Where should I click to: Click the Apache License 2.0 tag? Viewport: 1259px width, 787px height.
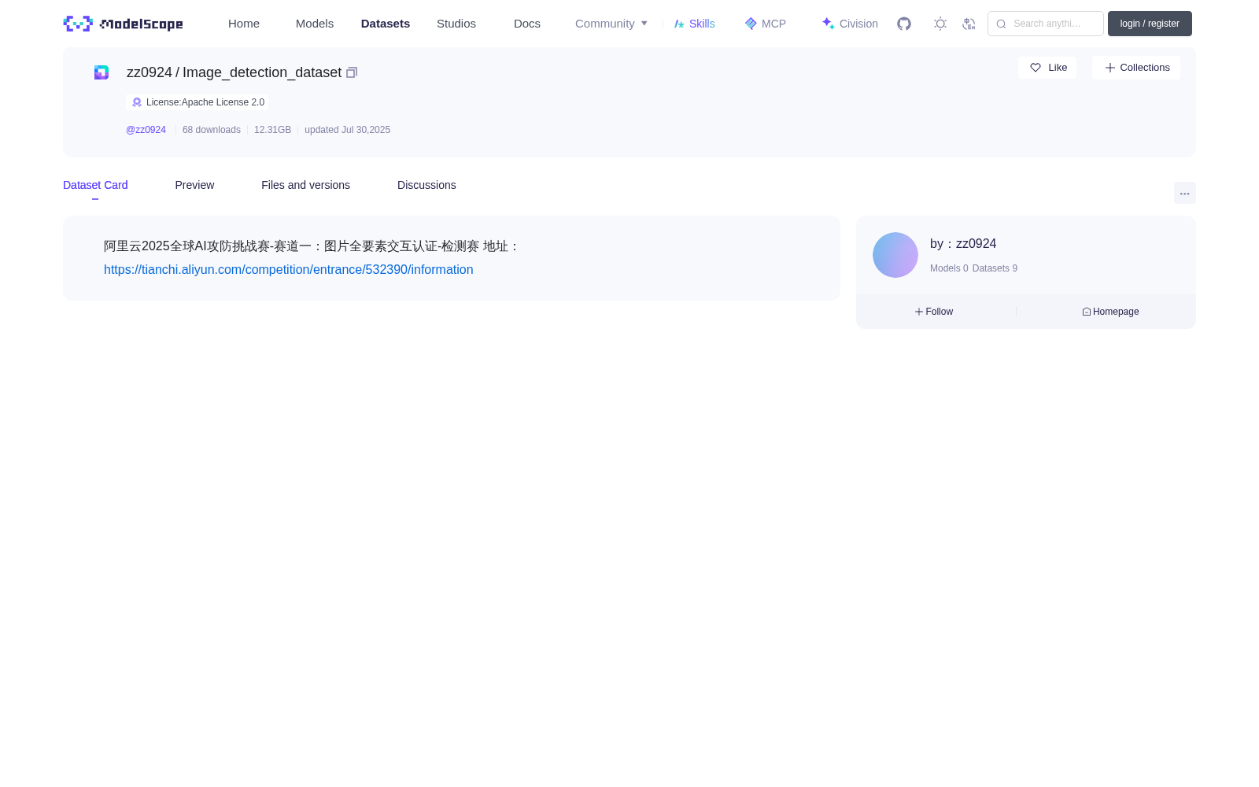[x=198, y=102]
